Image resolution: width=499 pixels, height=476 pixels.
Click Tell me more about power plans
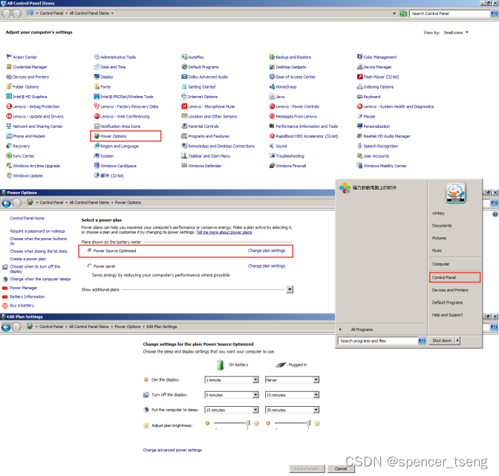point(224,232)
